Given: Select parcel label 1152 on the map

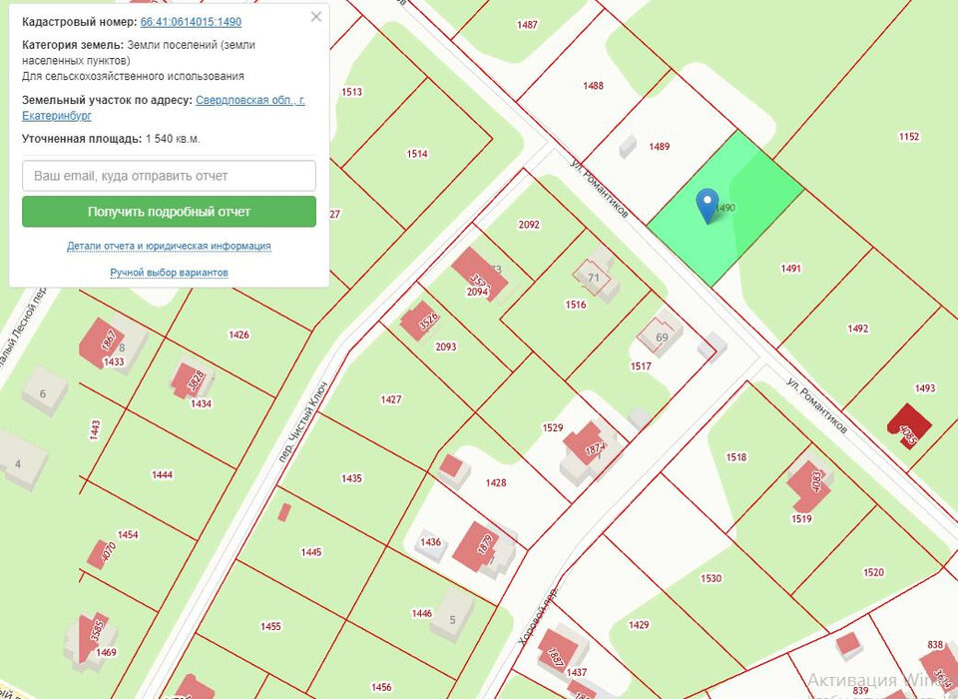Looking at the screenshot, I should tap(908, 137).
